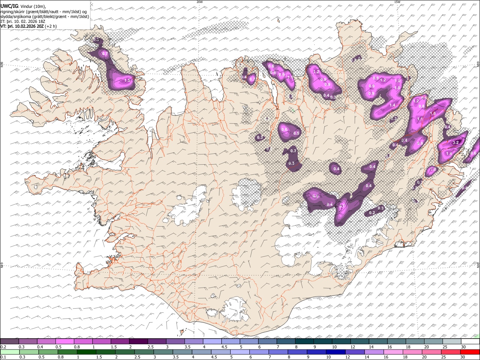Click the pale green 0.1 swatch, bottom legend row
Image resolution: width=480 pixels, height=360 pixels.
click(10, 352)
